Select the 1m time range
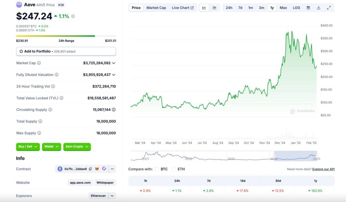 coord(250,8)
